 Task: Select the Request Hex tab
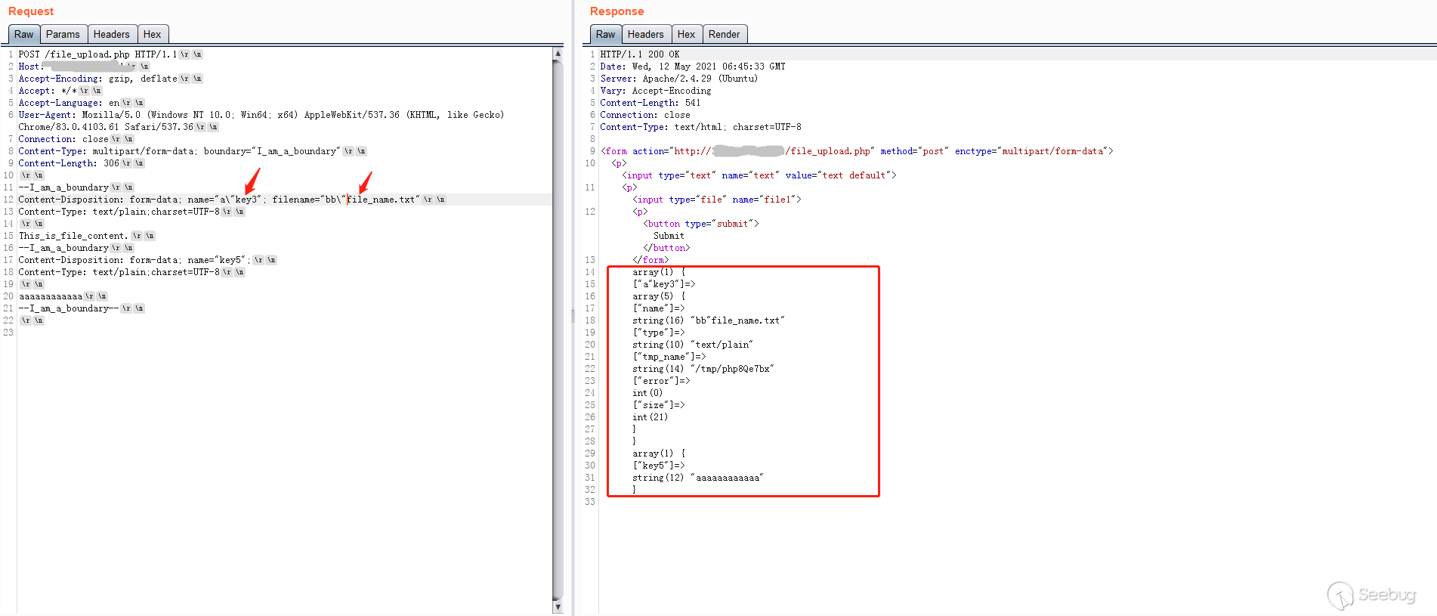coord(152,34)
